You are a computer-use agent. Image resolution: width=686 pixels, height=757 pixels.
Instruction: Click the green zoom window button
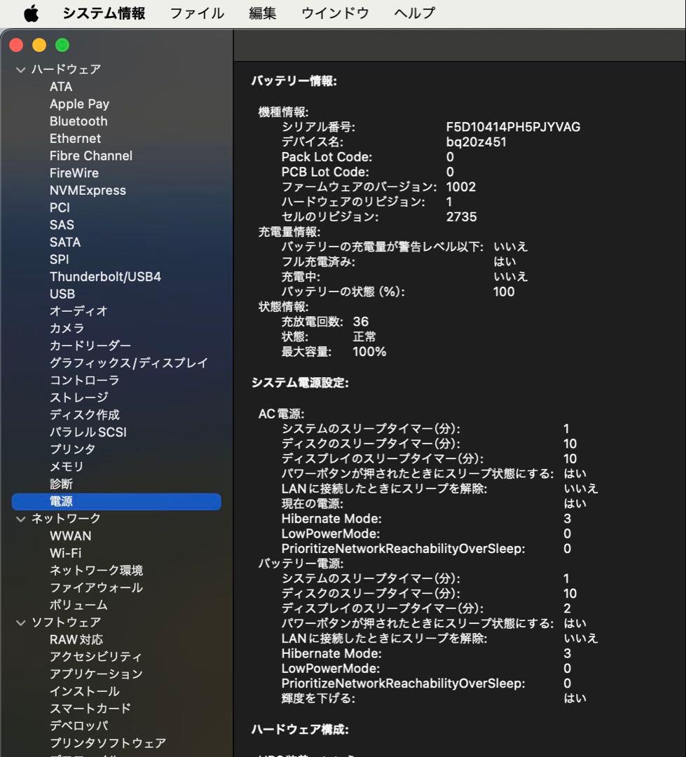pos(62,44)
